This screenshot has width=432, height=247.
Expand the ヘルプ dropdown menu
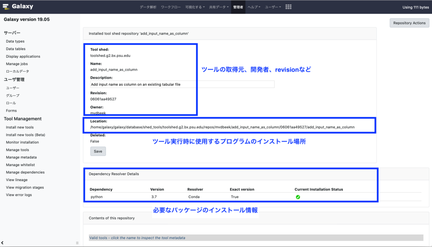tap(254, 7)
